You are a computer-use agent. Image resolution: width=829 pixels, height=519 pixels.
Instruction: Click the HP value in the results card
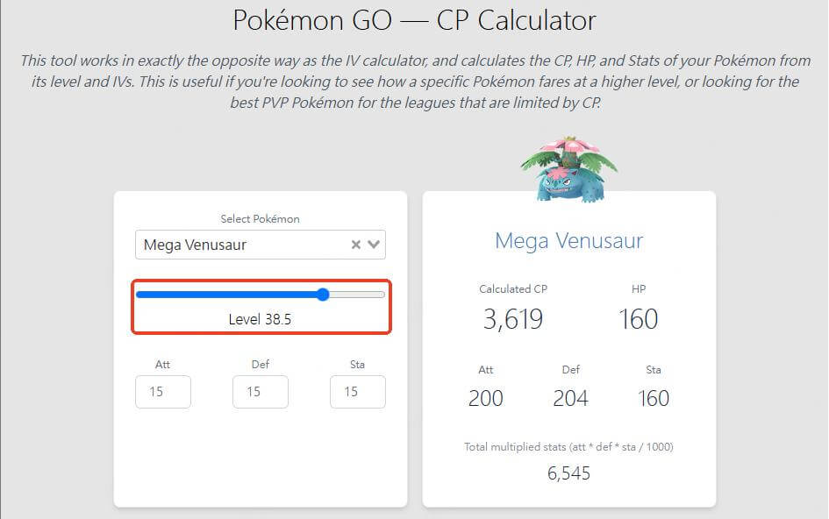coord(638,319)
